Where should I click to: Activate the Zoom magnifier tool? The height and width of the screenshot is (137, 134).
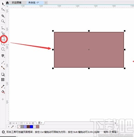[x=3, y=21]
